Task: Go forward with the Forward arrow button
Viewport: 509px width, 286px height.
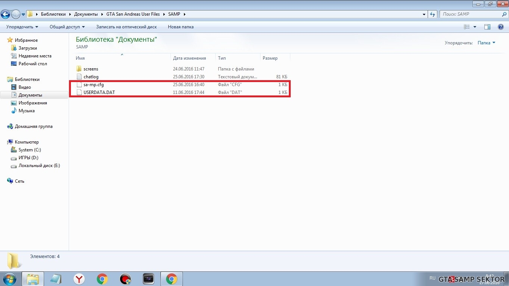Action: [16, 14]
